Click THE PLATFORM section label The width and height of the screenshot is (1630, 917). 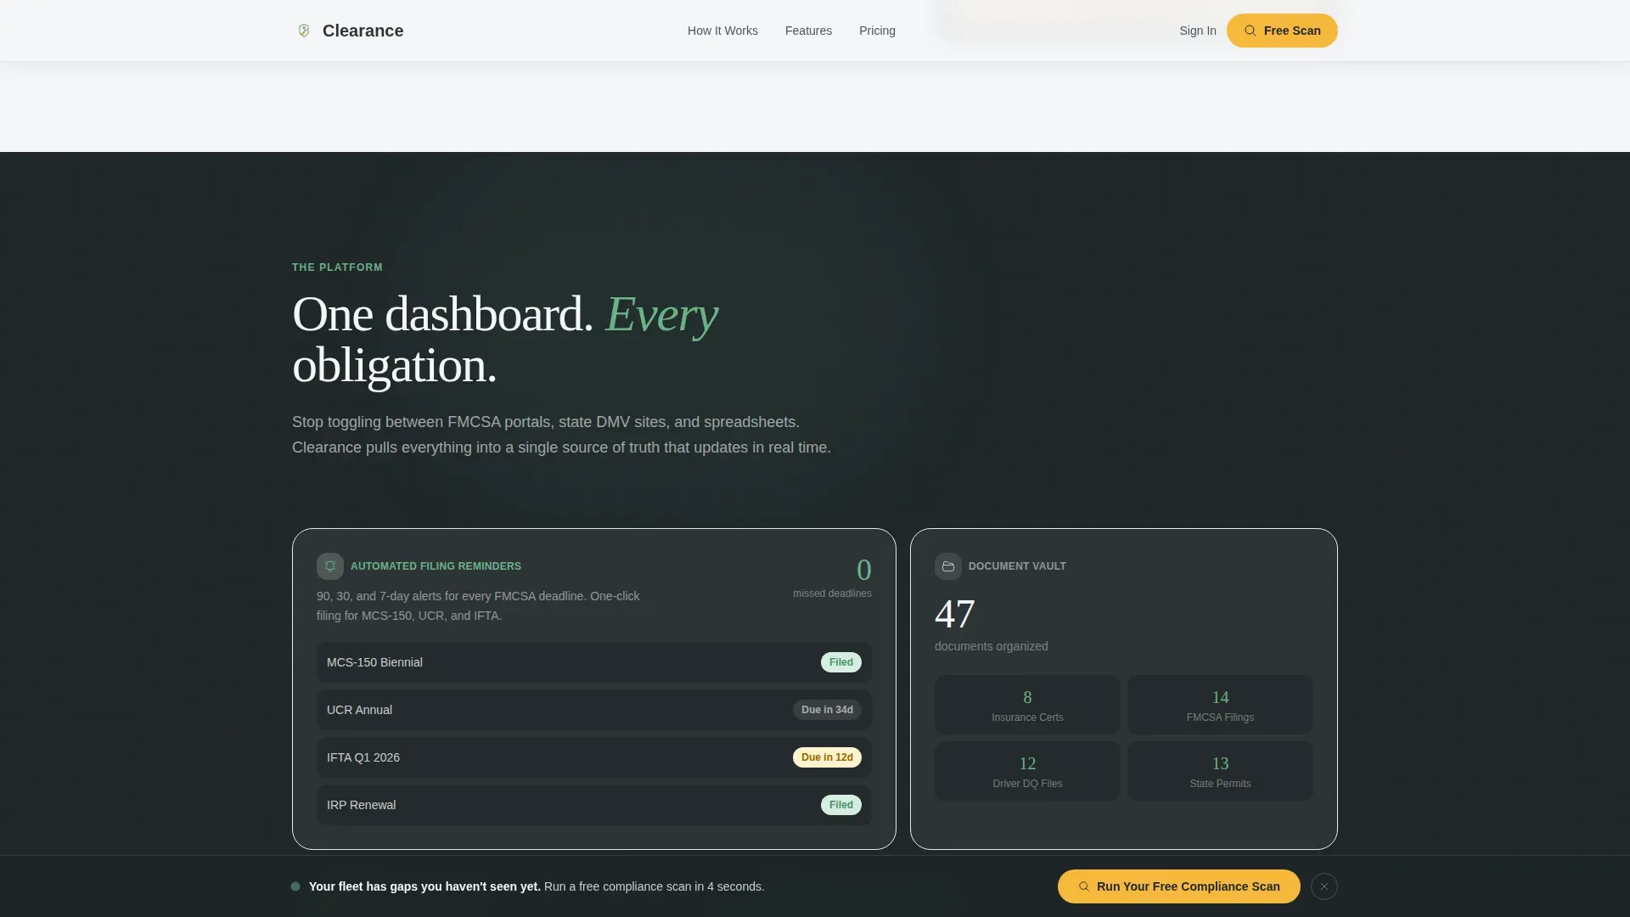[x=337, y=267]
